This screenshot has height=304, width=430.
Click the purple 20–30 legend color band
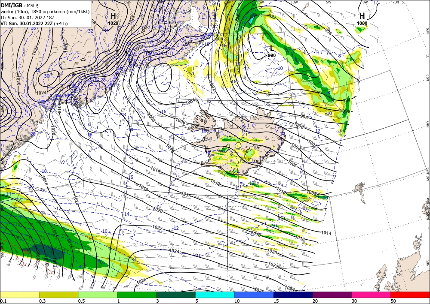pos(332,295)
